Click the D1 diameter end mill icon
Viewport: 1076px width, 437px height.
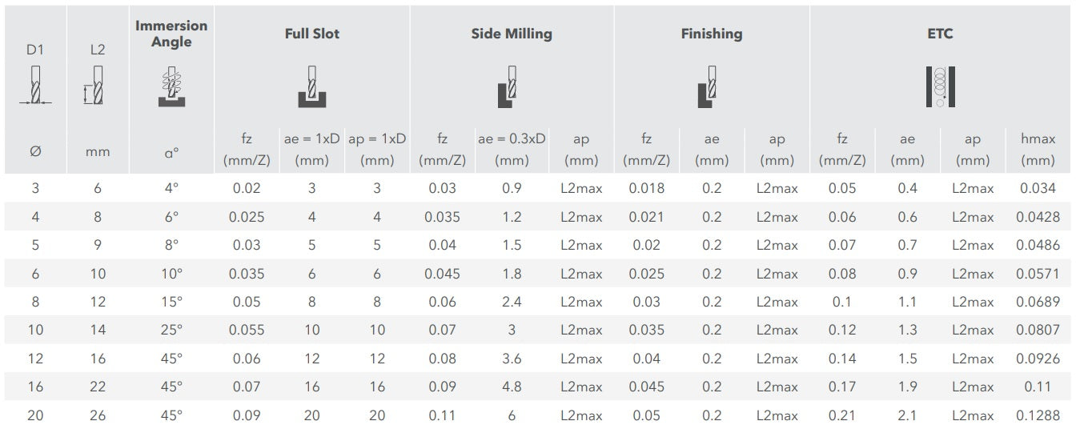pyautogui.click(x=34, y=86)
